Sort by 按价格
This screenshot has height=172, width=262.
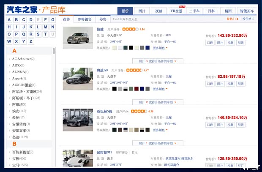[248, 19]
